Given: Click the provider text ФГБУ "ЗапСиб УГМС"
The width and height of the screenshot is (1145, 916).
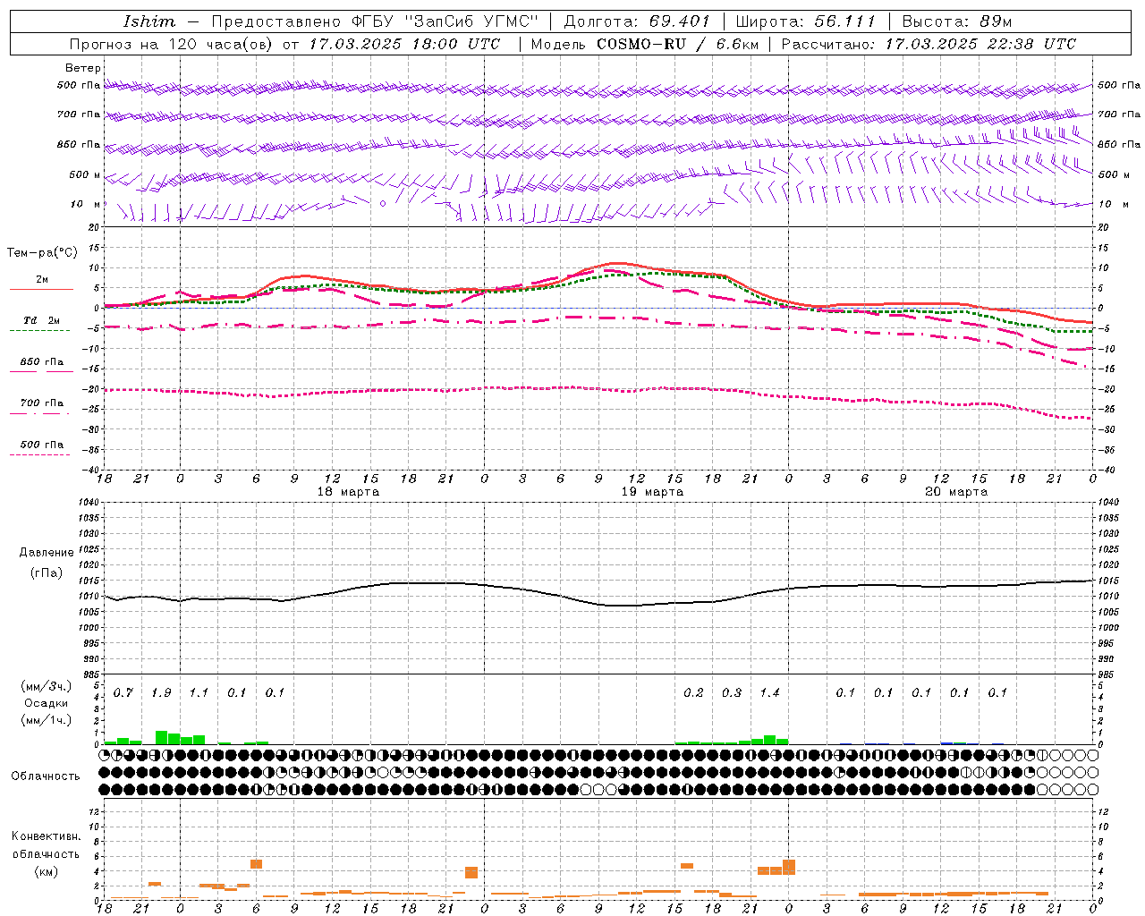Looking at the screenshot, I should [445, 21].
